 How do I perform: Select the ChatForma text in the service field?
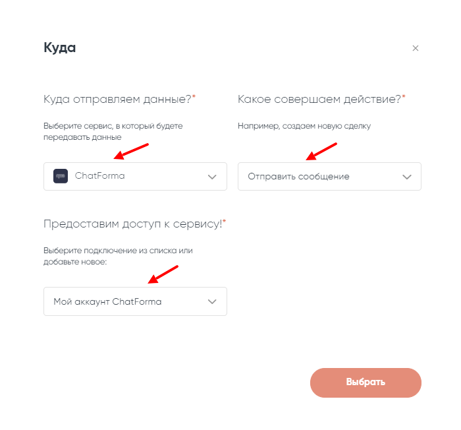[99, 176]
